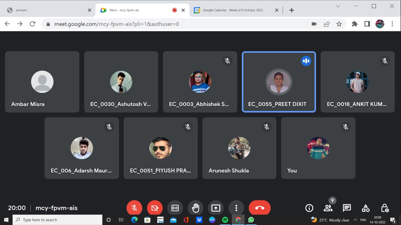Show the people participants panel
The height and width of the screenshot is (225, 401).
[328, 208]
